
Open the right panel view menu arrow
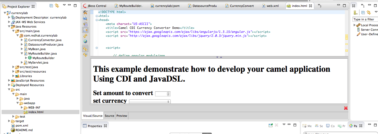tap(376, 12)
